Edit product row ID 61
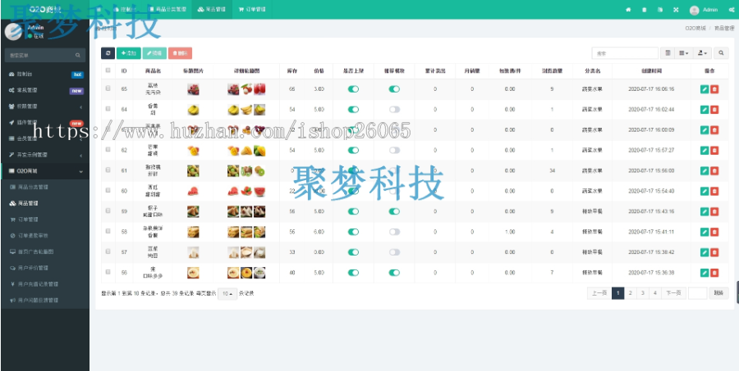 click(705, 170)
